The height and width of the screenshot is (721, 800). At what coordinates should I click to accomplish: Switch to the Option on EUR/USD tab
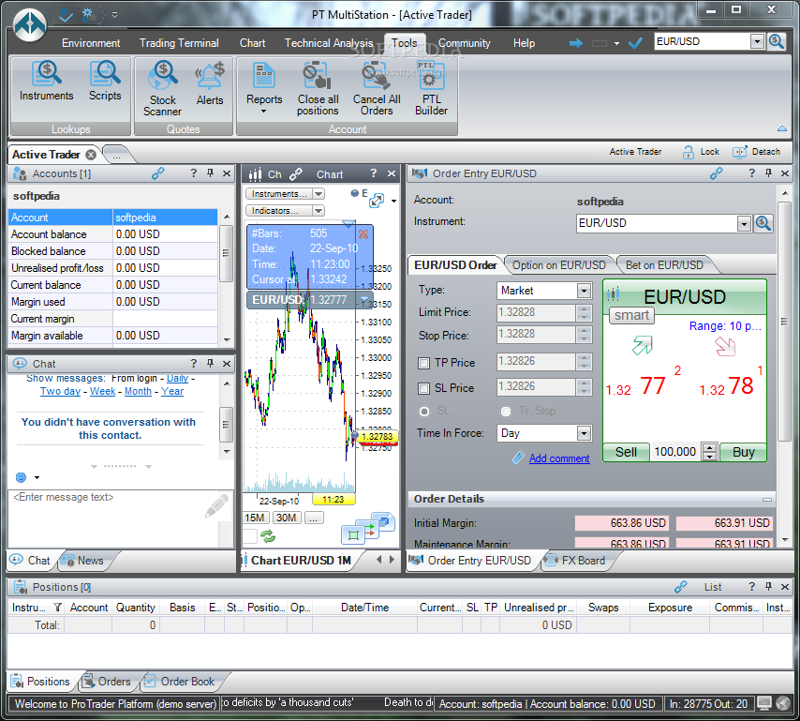559,265
